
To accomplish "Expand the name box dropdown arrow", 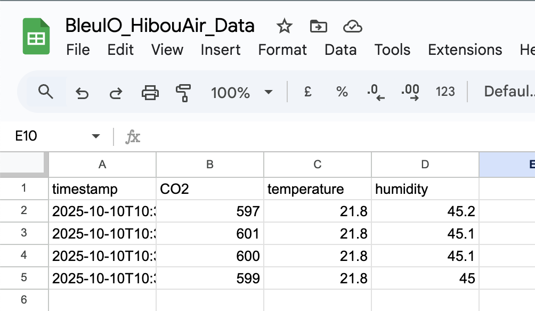I will pos(96,136).
